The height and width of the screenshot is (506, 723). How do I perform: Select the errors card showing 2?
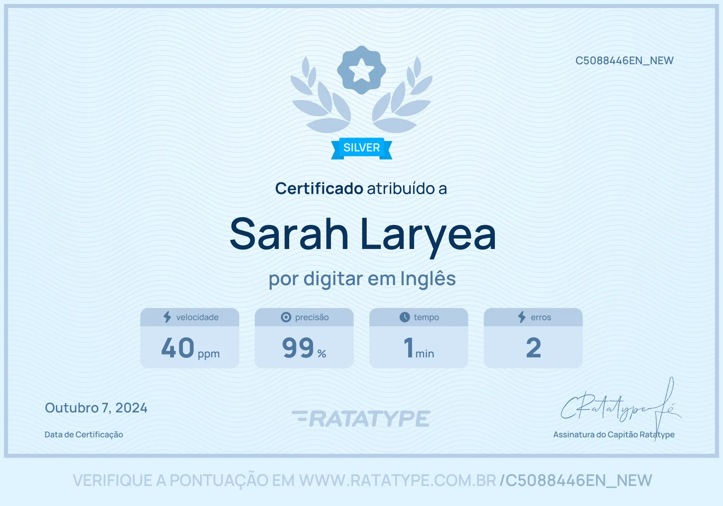click(x=533, y=338)
